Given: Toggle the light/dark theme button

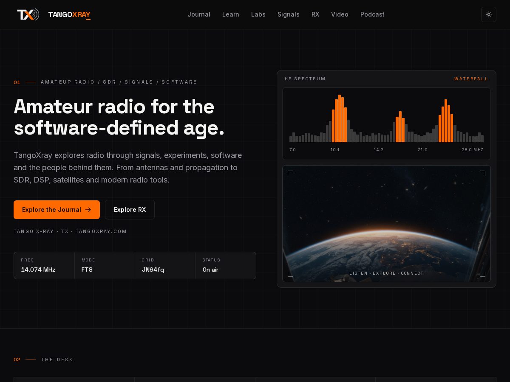Looking at the screenshot, I should click(x=489, y=14).
